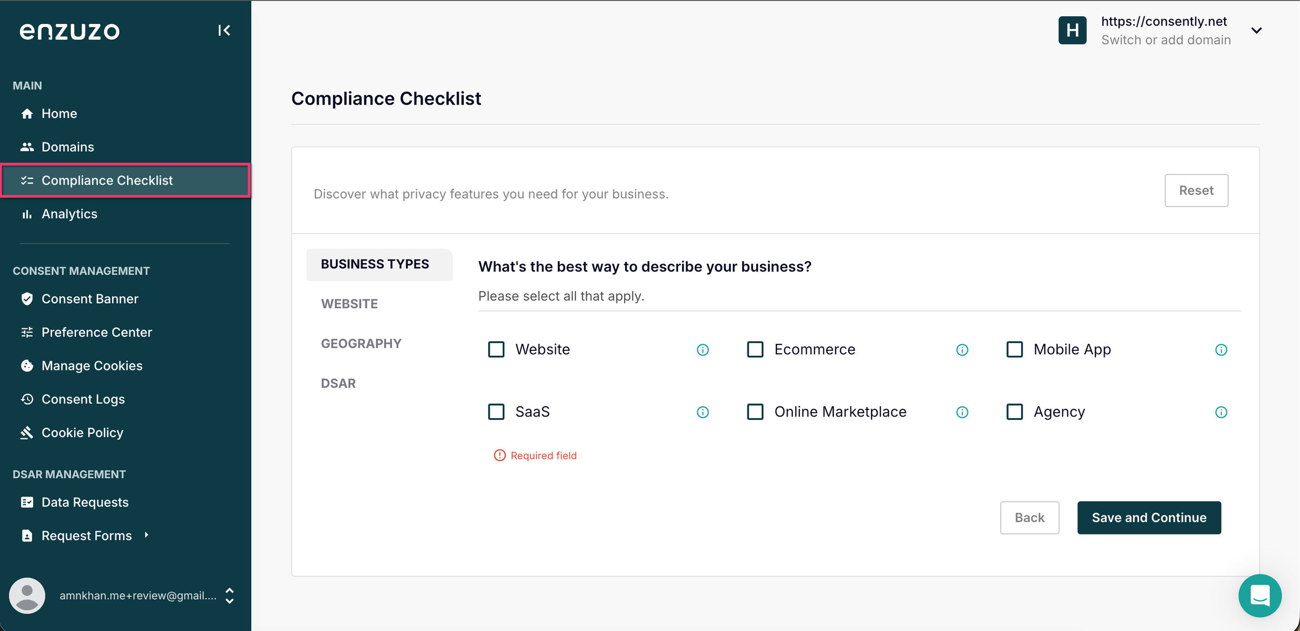Click the domain avatar H icon
1300x631 pixels.
click(1072, 30)
